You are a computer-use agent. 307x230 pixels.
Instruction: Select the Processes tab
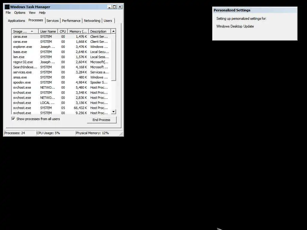36,20
